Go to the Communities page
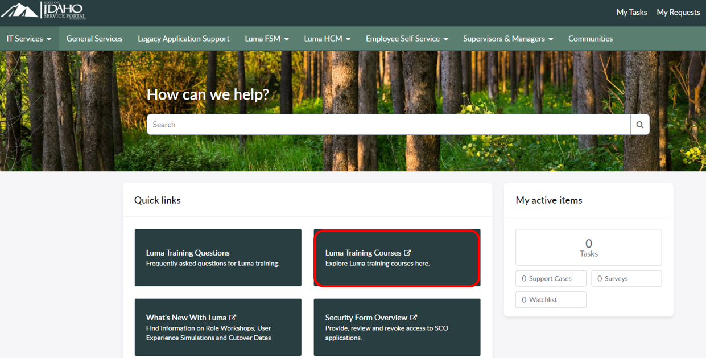This screenshot has height=358, width=706. (x=591, y=39)
